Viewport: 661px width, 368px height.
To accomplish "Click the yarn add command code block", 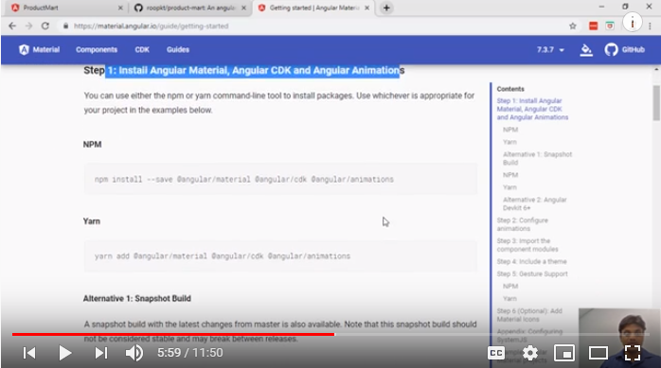I will [x=280, y=256].
